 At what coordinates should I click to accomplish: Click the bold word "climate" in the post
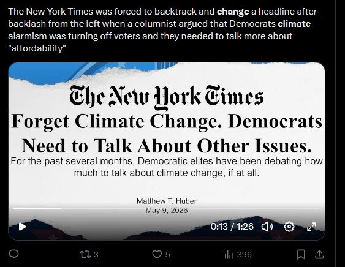[294, 24]
